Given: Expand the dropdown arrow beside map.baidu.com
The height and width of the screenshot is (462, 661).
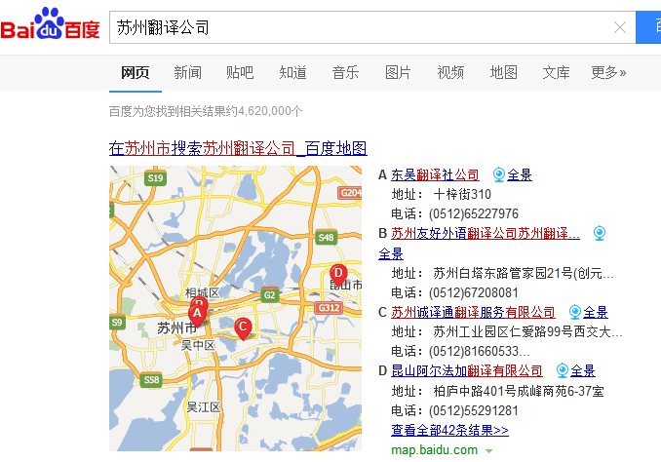Looking at the screenshot, I should [488, 451].
